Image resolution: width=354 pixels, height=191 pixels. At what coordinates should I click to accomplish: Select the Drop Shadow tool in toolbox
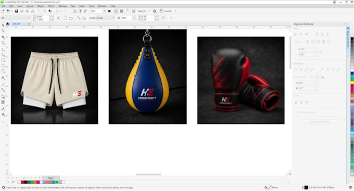point(3,97)
